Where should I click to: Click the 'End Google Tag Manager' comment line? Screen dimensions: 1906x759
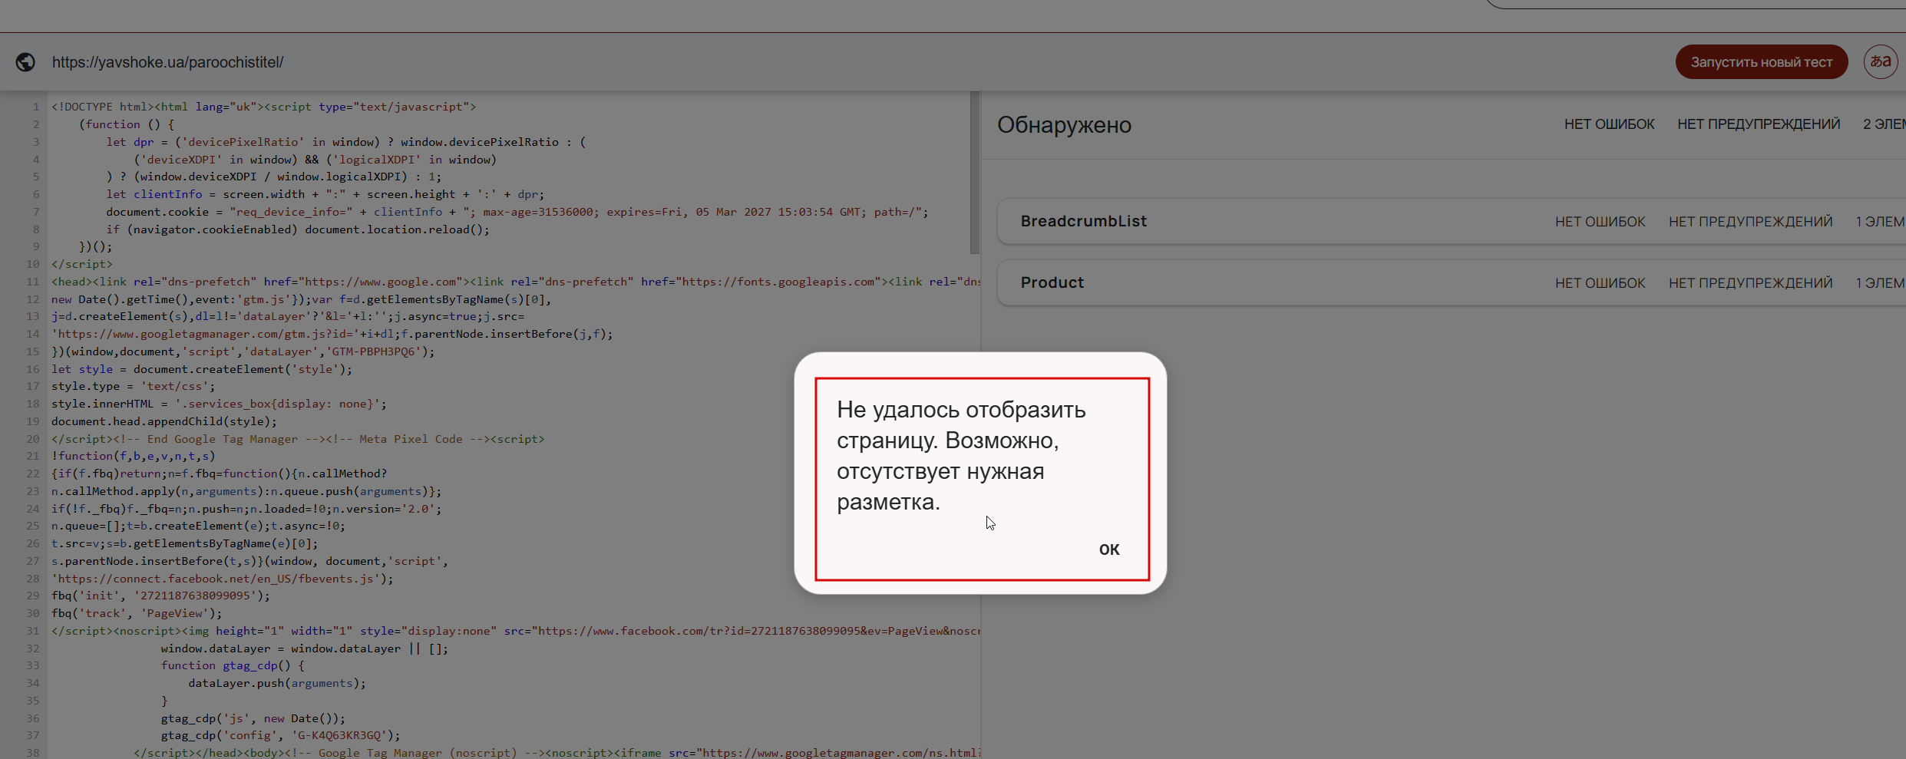(x=298, y=439)
